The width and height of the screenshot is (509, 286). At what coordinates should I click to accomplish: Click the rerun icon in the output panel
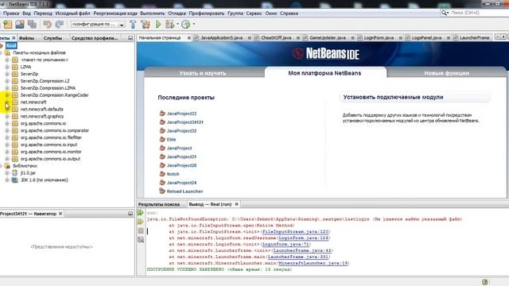tap(140, 213)
